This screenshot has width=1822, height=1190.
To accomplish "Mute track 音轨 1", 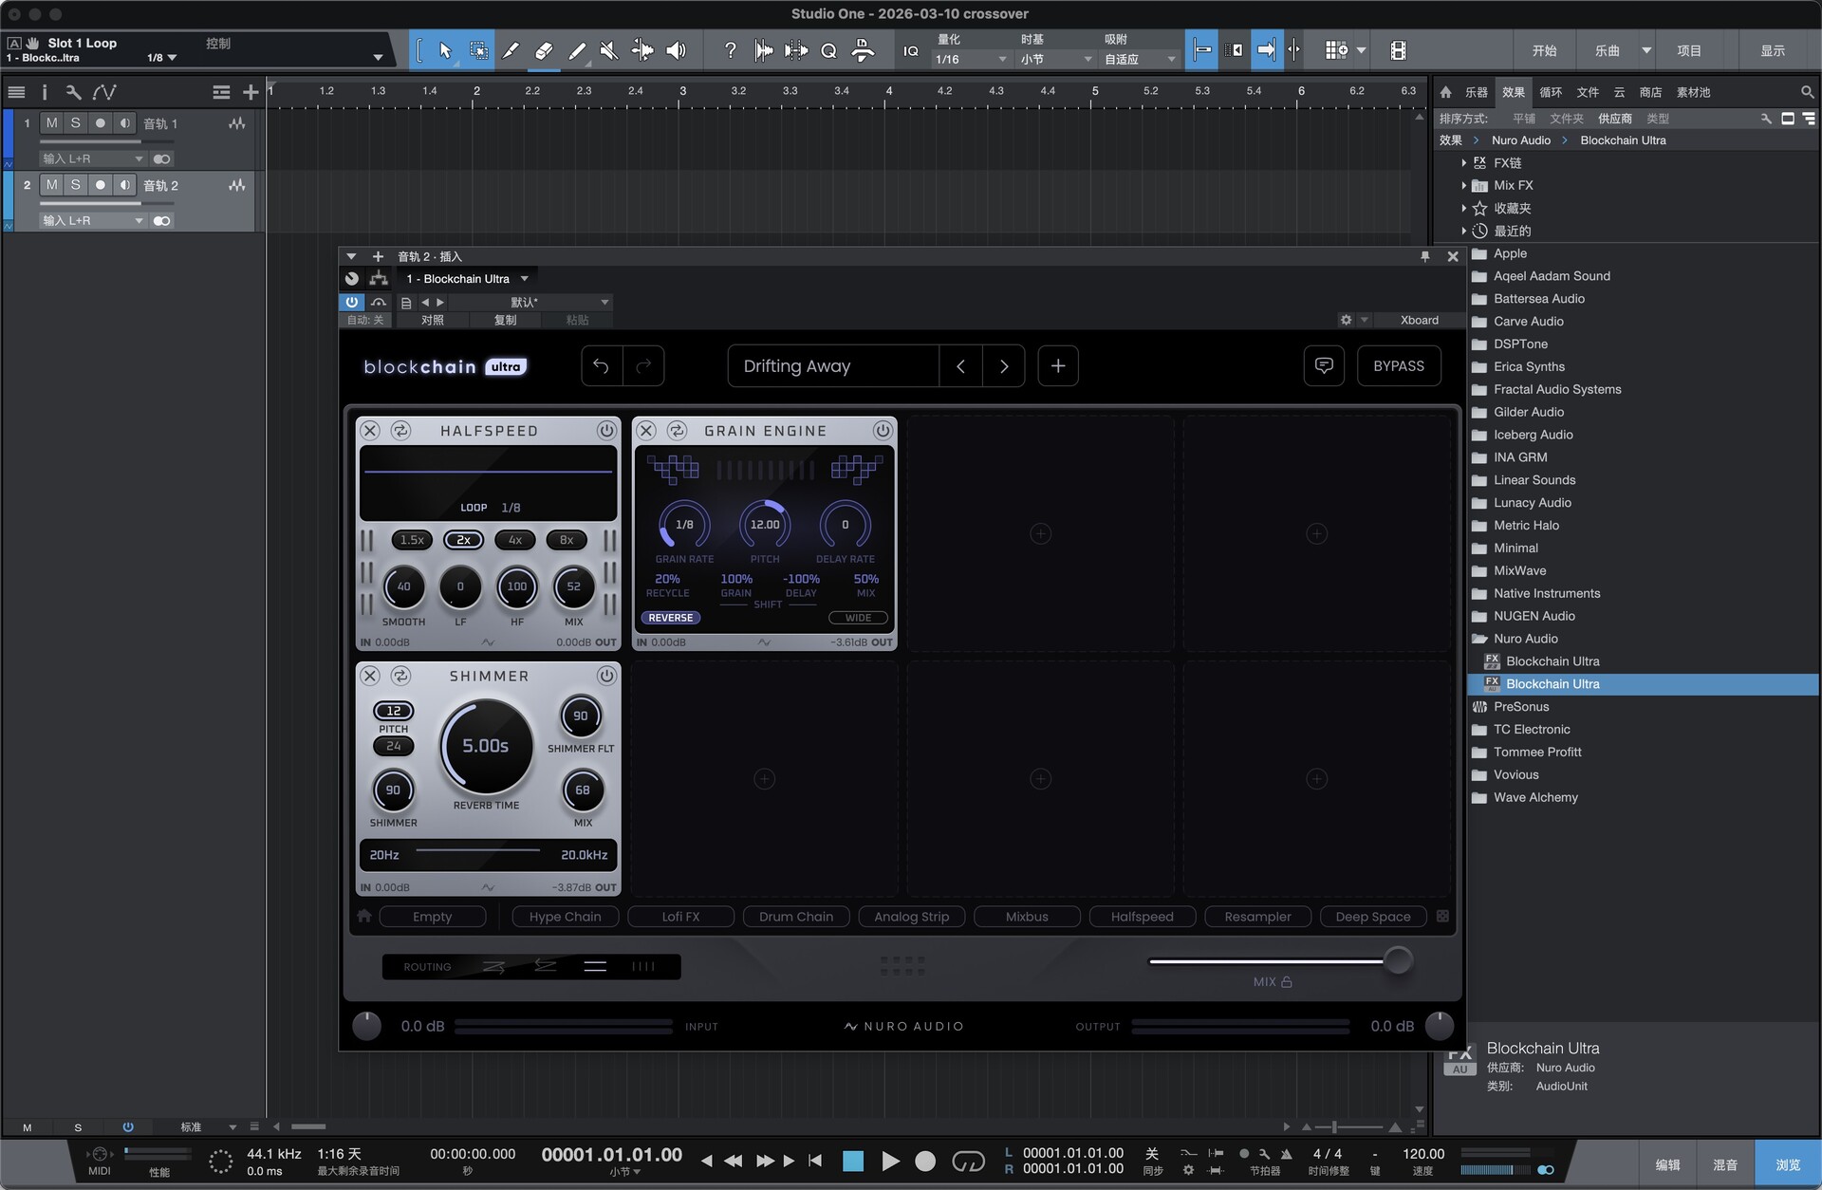I will (51, 123).
